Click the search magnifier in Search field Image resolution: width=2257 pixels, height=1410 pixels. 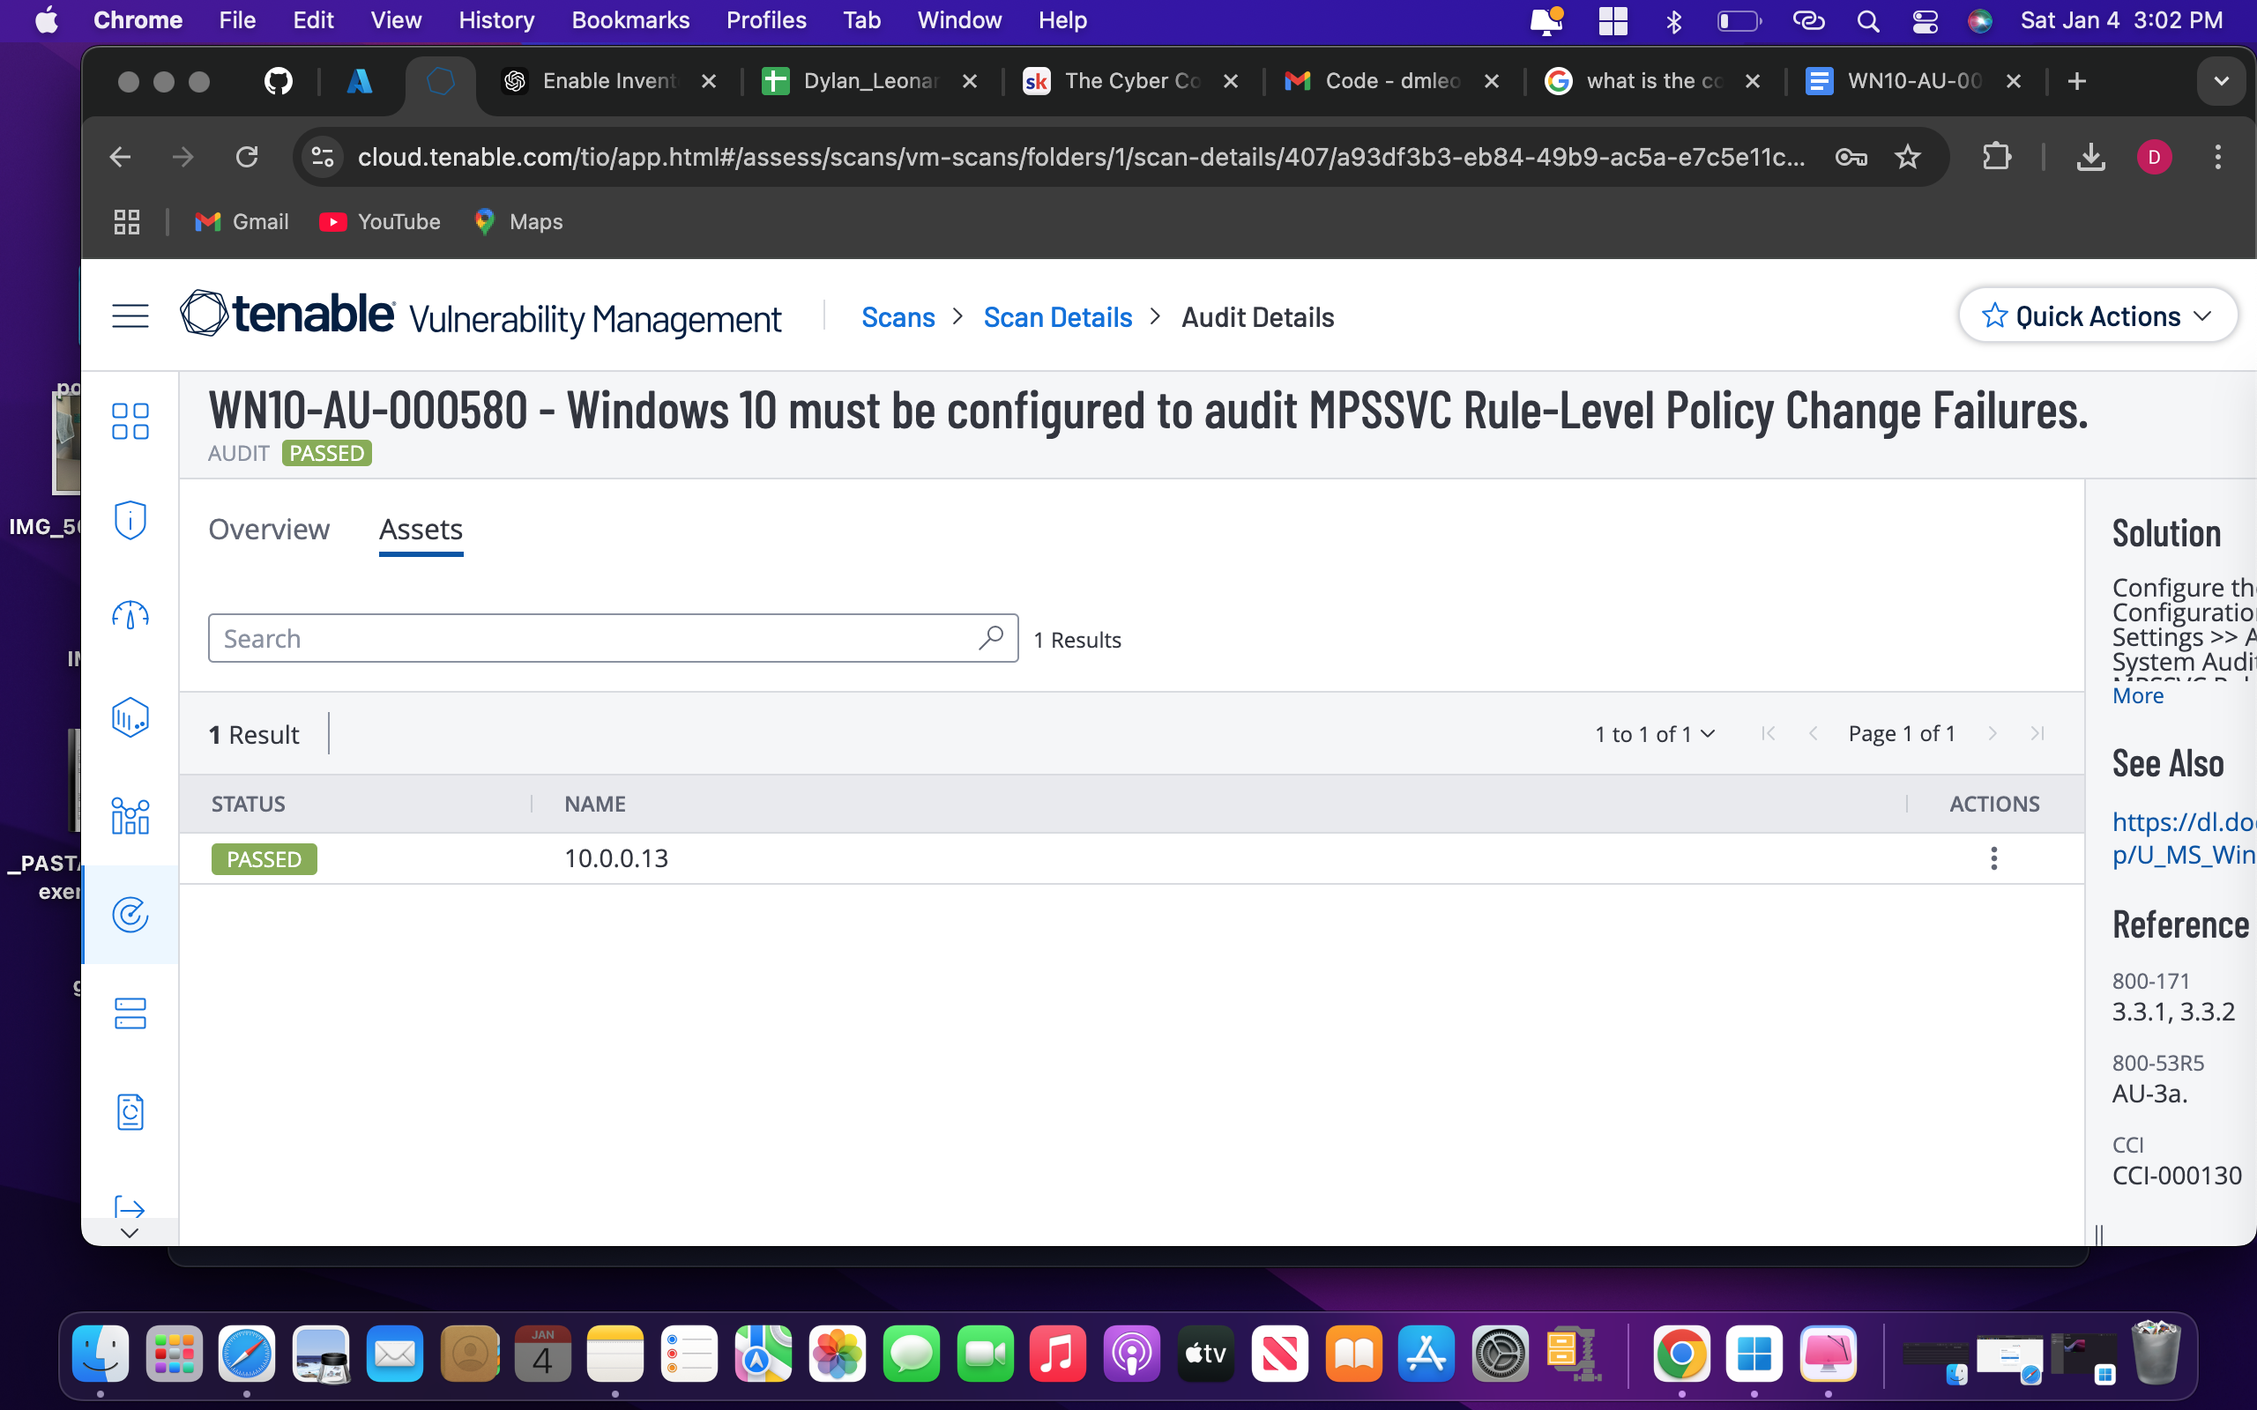point(990,638)
